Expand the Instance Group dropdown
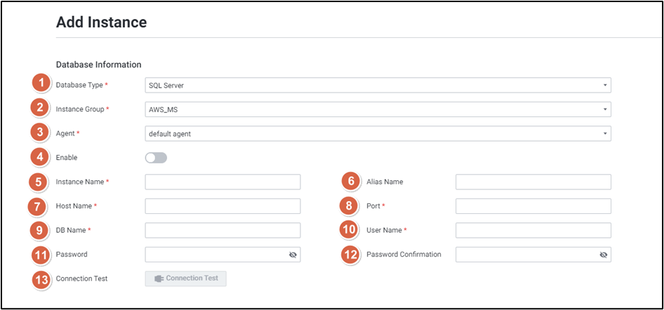 [x=378, y=109]
